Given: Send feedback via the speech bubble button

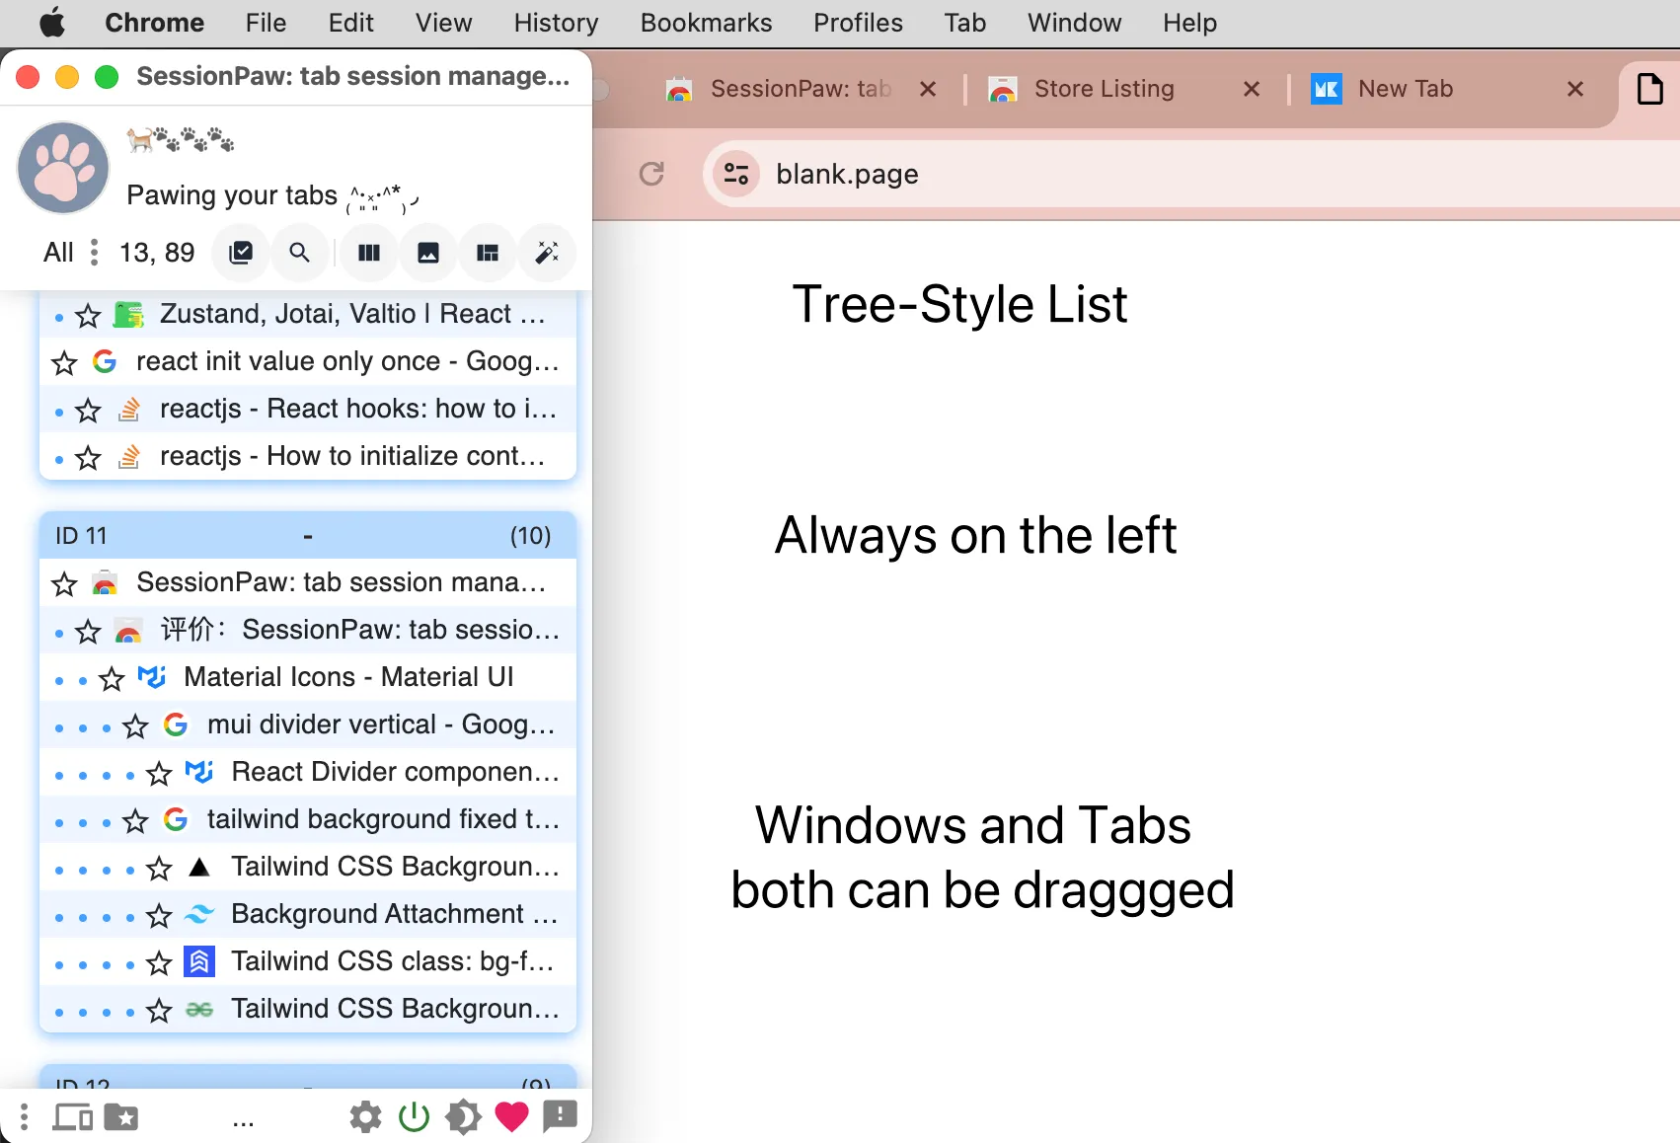Looking at the screenshot, I should point(561,1116).
